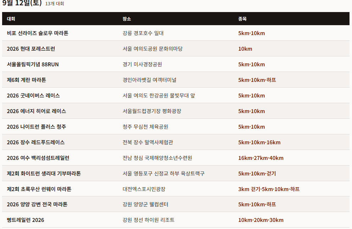Click the venue 서울 여의도 한강공원 물빛무대 앞
Image resolution: width=352 pixels, height=229 pixels.
[x=159, y=96]
